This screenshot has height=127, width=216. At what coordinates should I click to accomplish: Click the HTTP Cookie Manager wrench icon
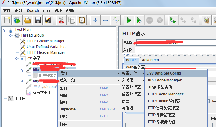pos(23,41)
